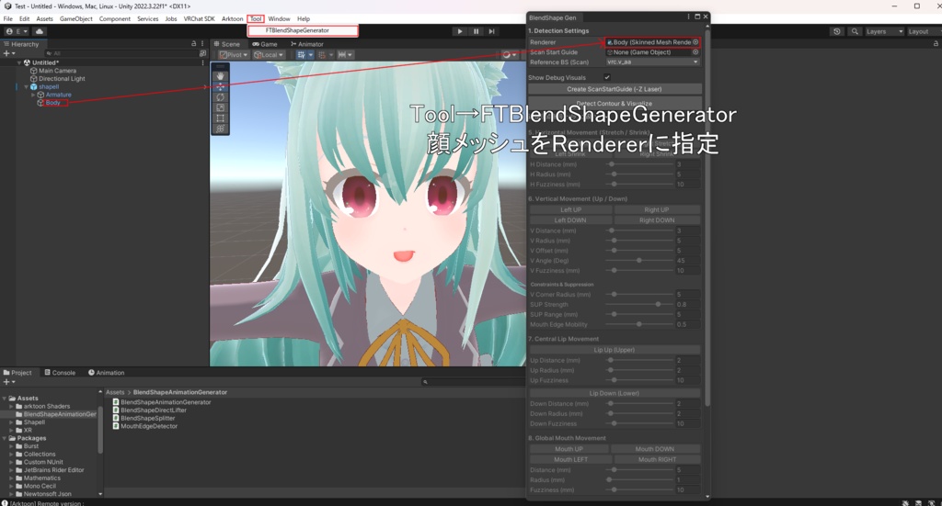Viewport: 942px width, 506px height.
Task: Expand the arktoon Shaders folder
Action: click(x=11, y=407)
